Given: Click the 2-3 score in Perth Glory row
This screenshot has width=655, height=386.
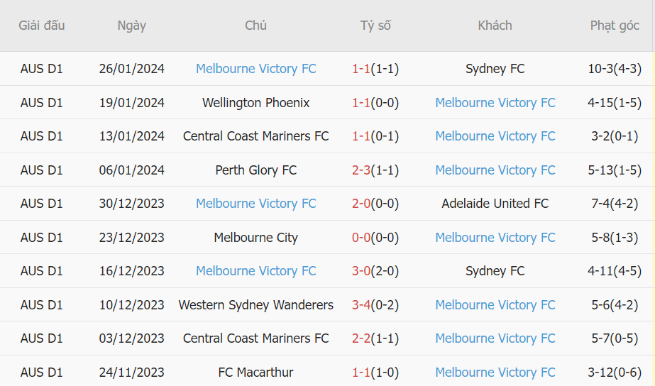Looking at the screenshot, I should coord(361,170).
